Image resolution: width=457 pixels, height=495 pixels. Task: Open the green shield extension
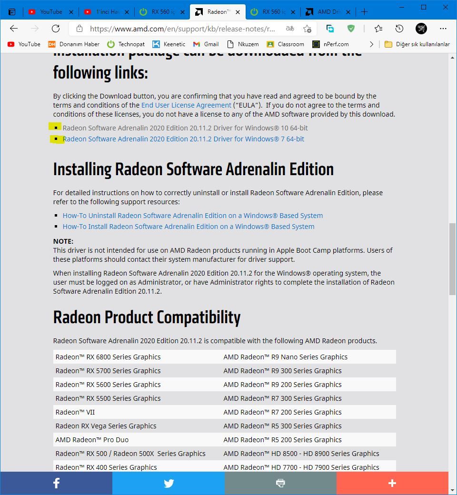coord(350,29)
